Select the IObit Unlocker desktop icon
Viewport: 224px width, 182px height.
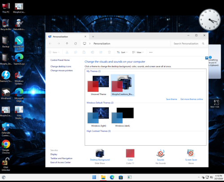point(6,164)
